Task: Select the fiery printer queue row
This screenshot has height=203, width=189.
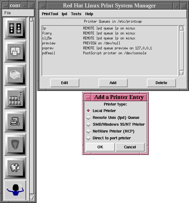Action: (110, 33)
